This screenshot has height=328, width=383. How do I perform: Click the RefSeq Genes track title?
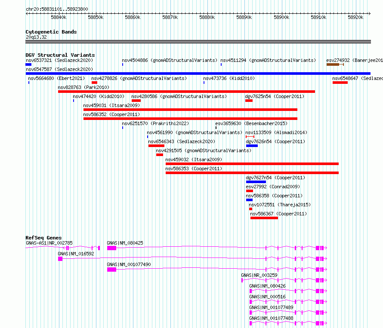(43, 238)
